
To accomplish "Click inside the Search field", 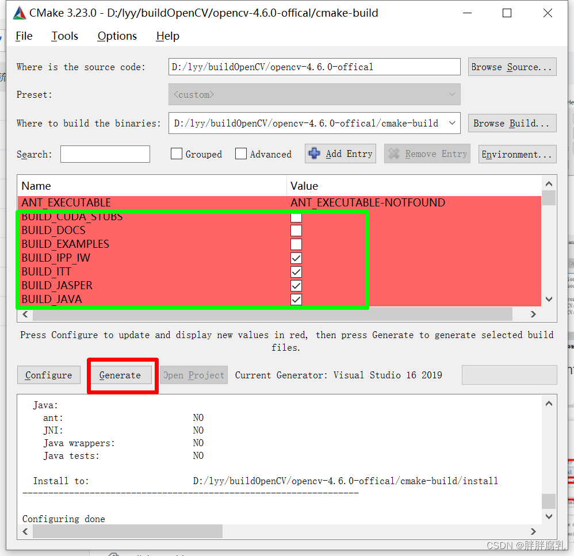I will [x=105, y=154].
